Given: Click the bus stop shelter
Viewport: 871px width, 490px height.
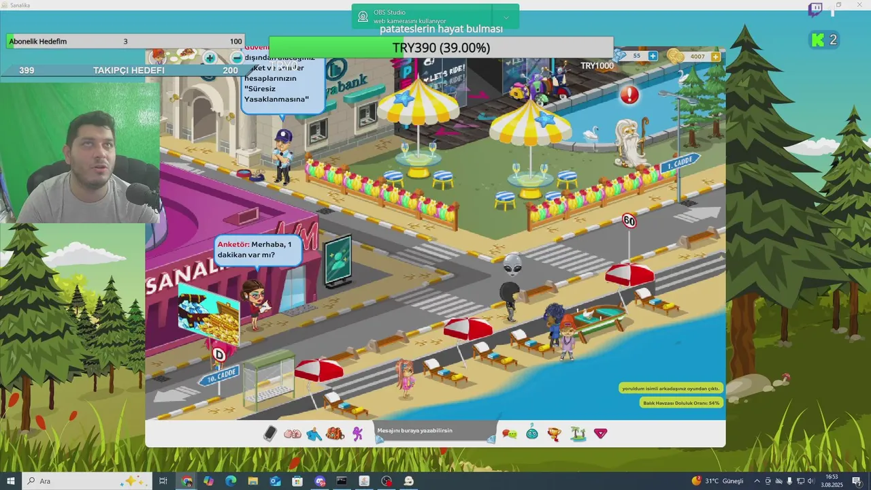Looking at the screenshot, I should point(269,381).
